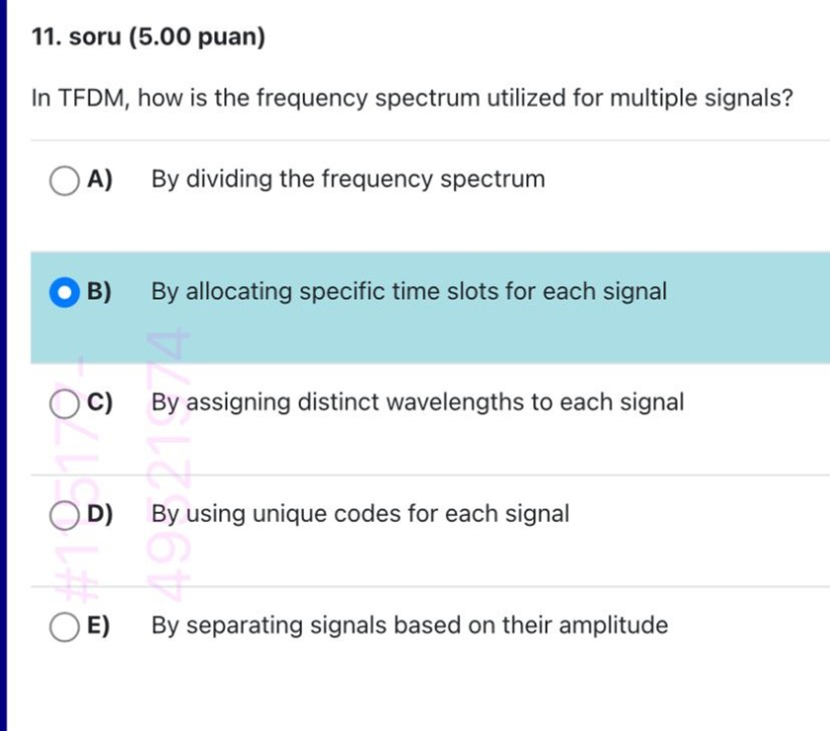Image resolution: width=830 pixels, height=731 pixels.
Task: Pick 'By allocating specific time slots for each signal'
Action: [x=410, y=292]
